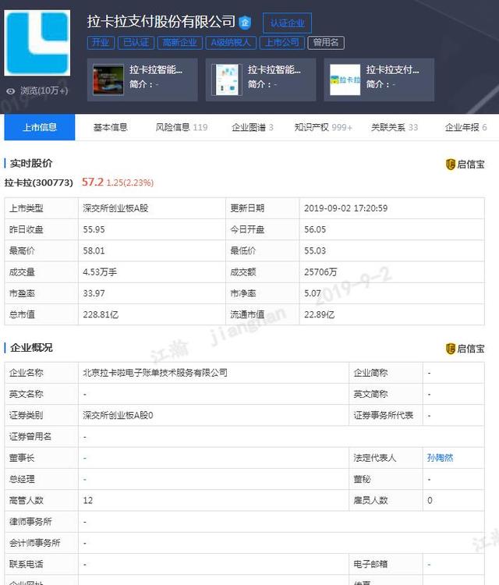Open the 曾用名 tag
Viewport: 499px width, 585px height.
point(326,43)
